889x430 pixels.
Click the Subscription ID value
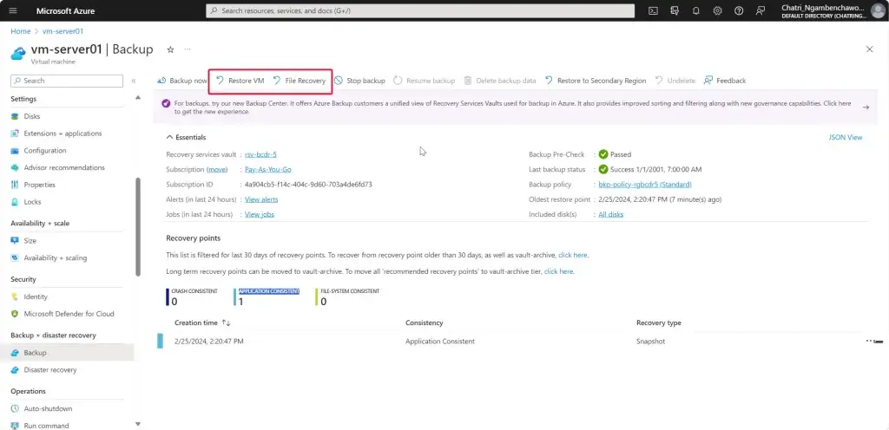308,185
